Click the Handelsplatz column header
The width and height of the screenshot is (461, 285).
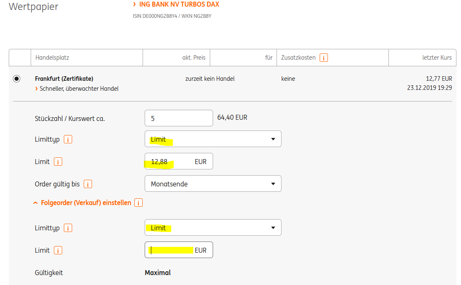(x=52, y=58)
